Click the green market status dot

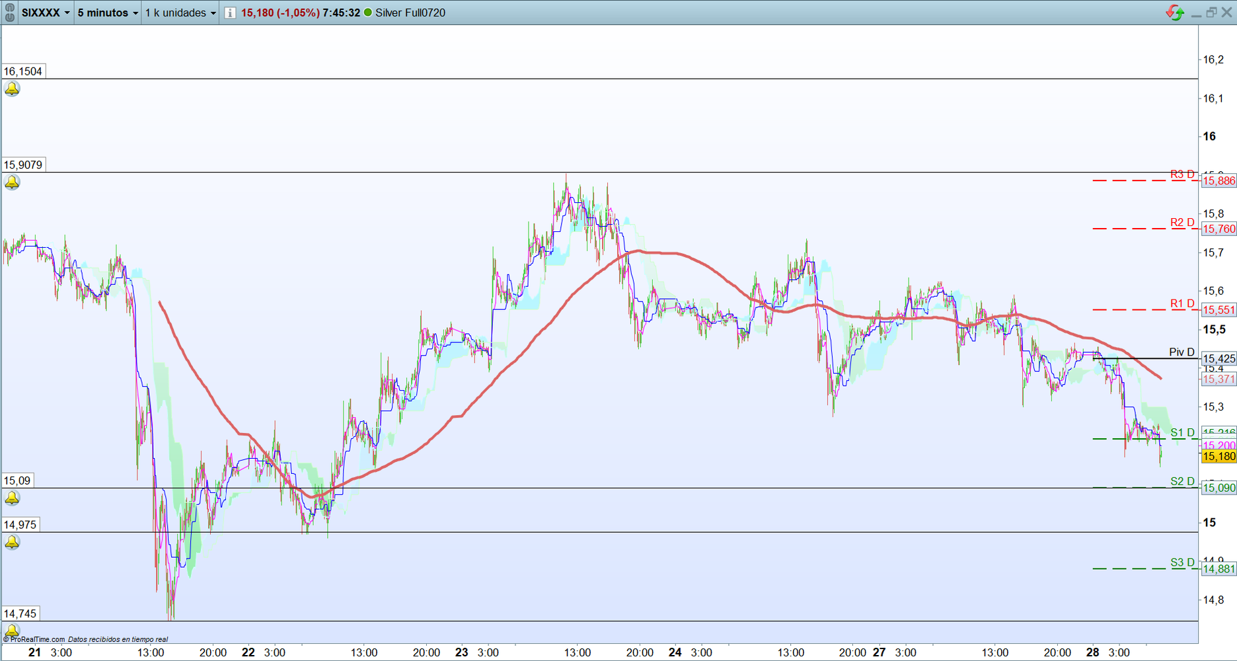(x=368, y=13)
